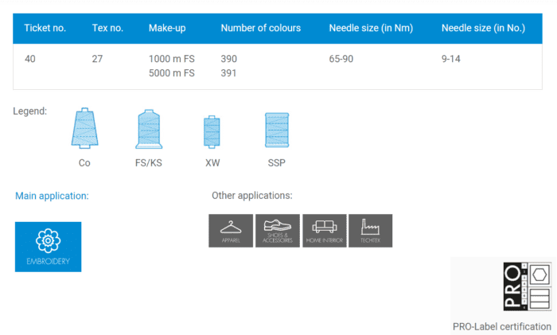Select the Make-up column header

click(x=167, y=29)
